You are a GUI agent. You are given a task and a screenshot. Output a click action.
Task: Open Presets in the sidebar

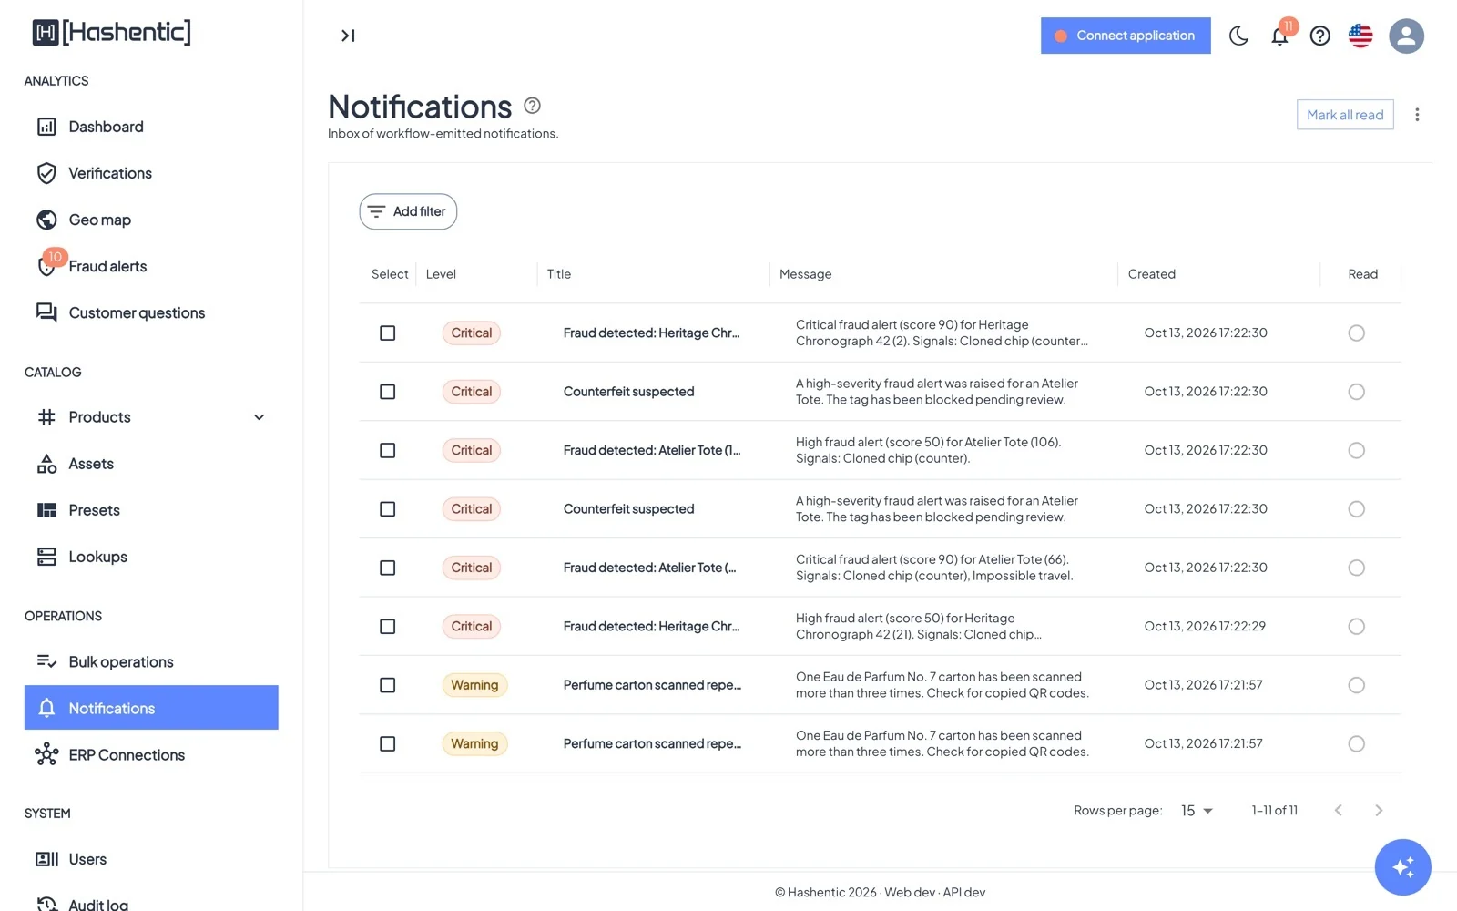click(151, 510)
